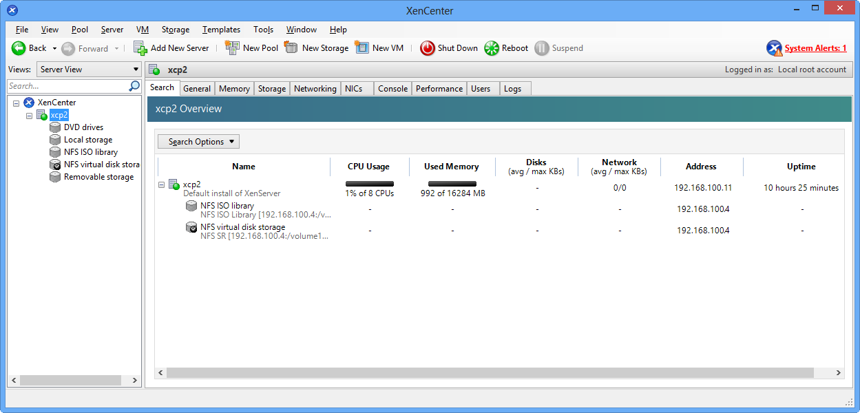Viewport: 860px width, 413px height.
Task: Click the Add New Server icon
Action: [x=140, y=48]
